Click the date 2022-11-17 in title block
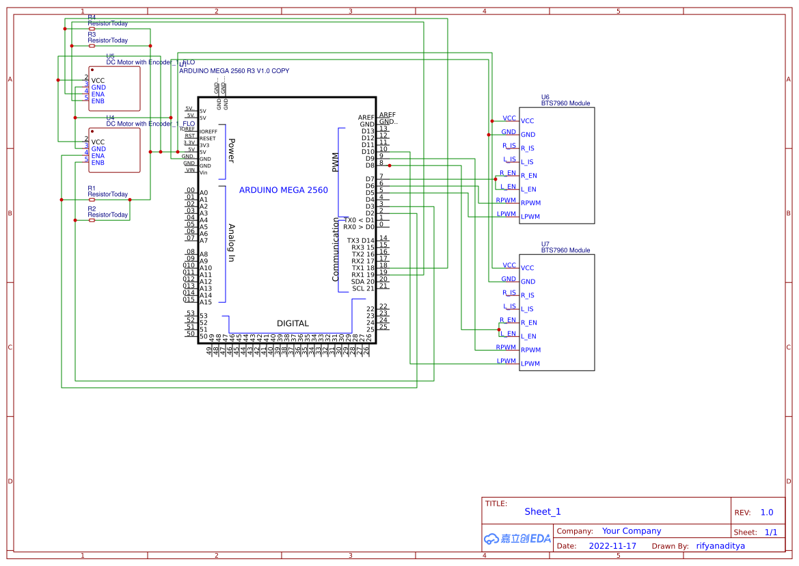Viewport: 799px width, 566px height. 612,545
